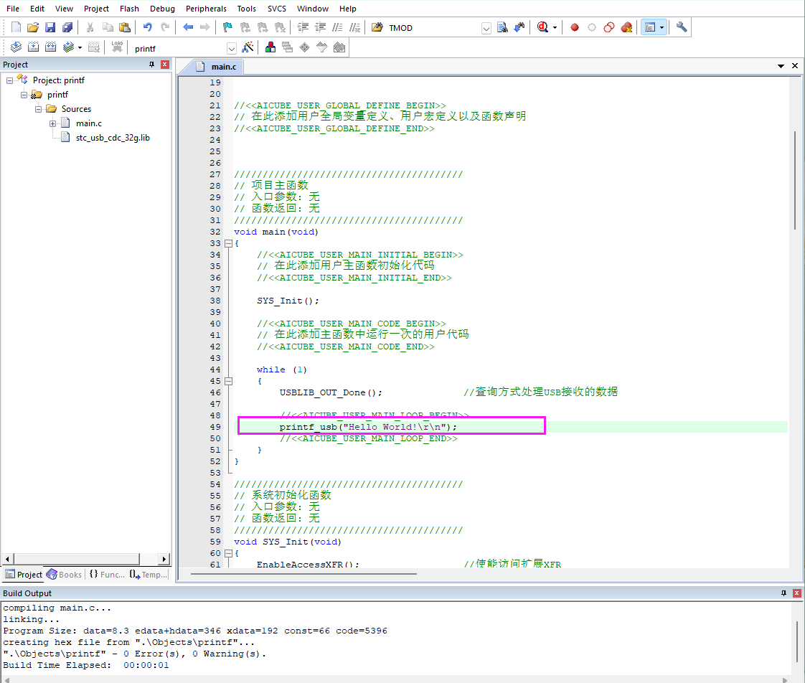
Task: Open the File menu
Action: click(13, 9)
